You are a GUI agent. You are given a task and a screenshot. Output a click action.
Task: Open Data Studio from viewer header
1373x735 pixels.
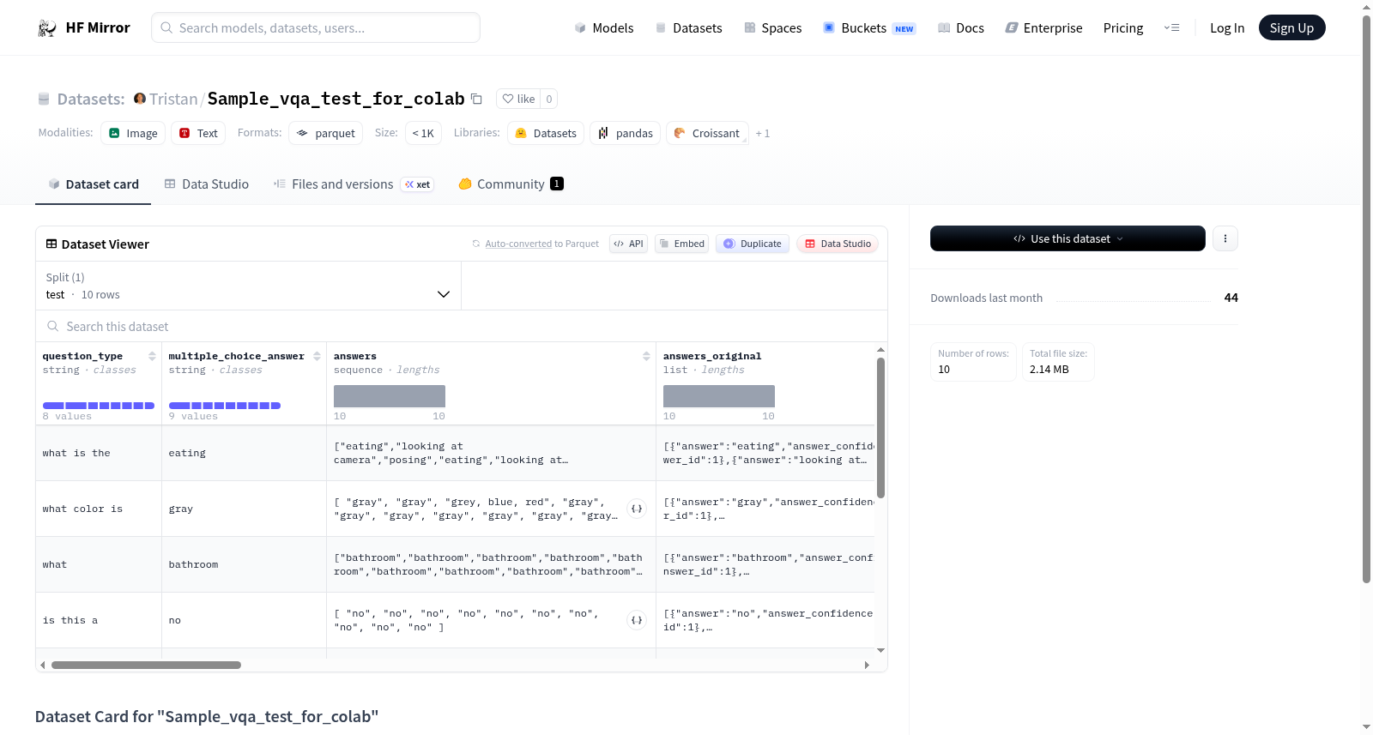click(x=838, y=244)
